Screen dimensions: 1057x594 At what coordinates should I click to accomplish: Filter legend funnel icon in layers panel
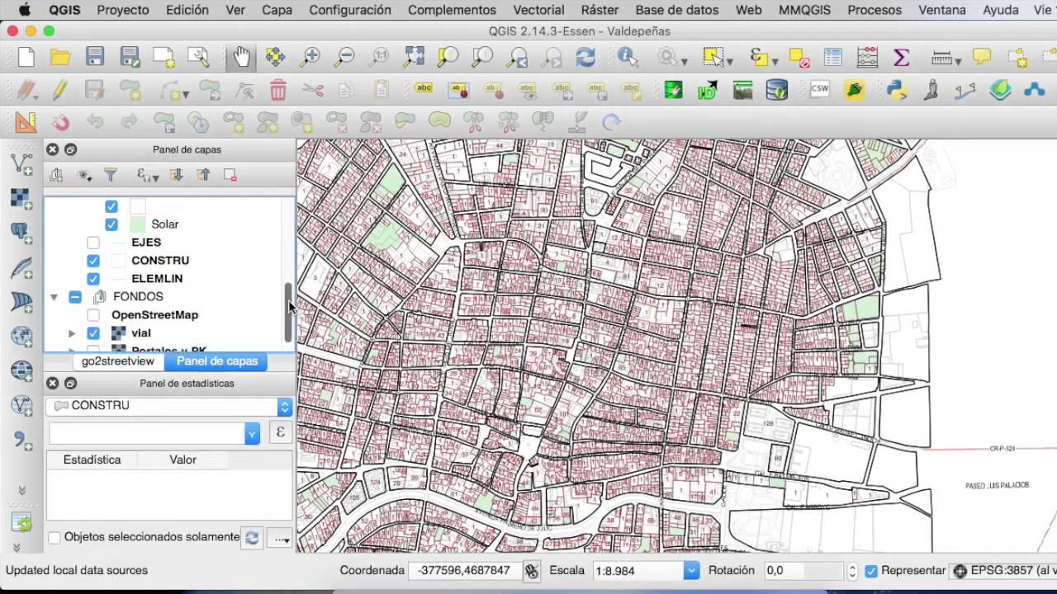110,175
